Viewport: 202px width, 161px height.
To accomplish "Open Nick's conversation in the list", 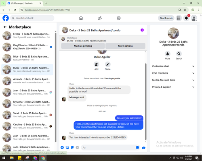I will click(27, 58).
